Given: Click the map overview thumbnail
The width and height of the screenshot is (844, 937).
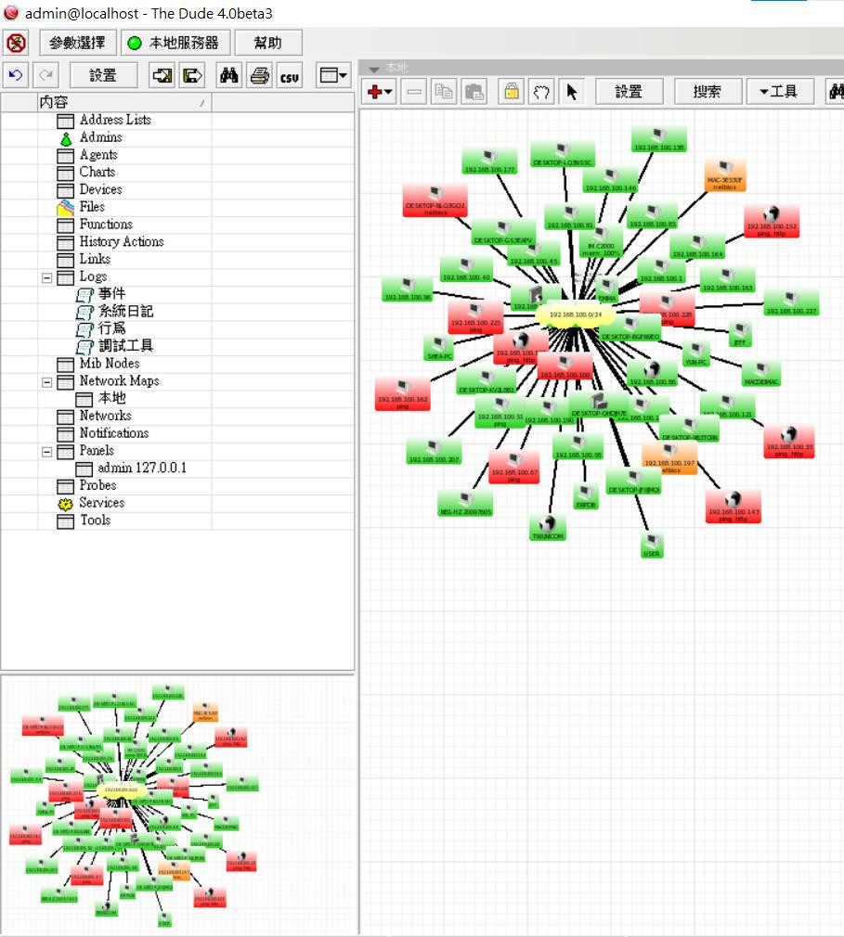Looking at the screenshot, I should coord(177,804).
